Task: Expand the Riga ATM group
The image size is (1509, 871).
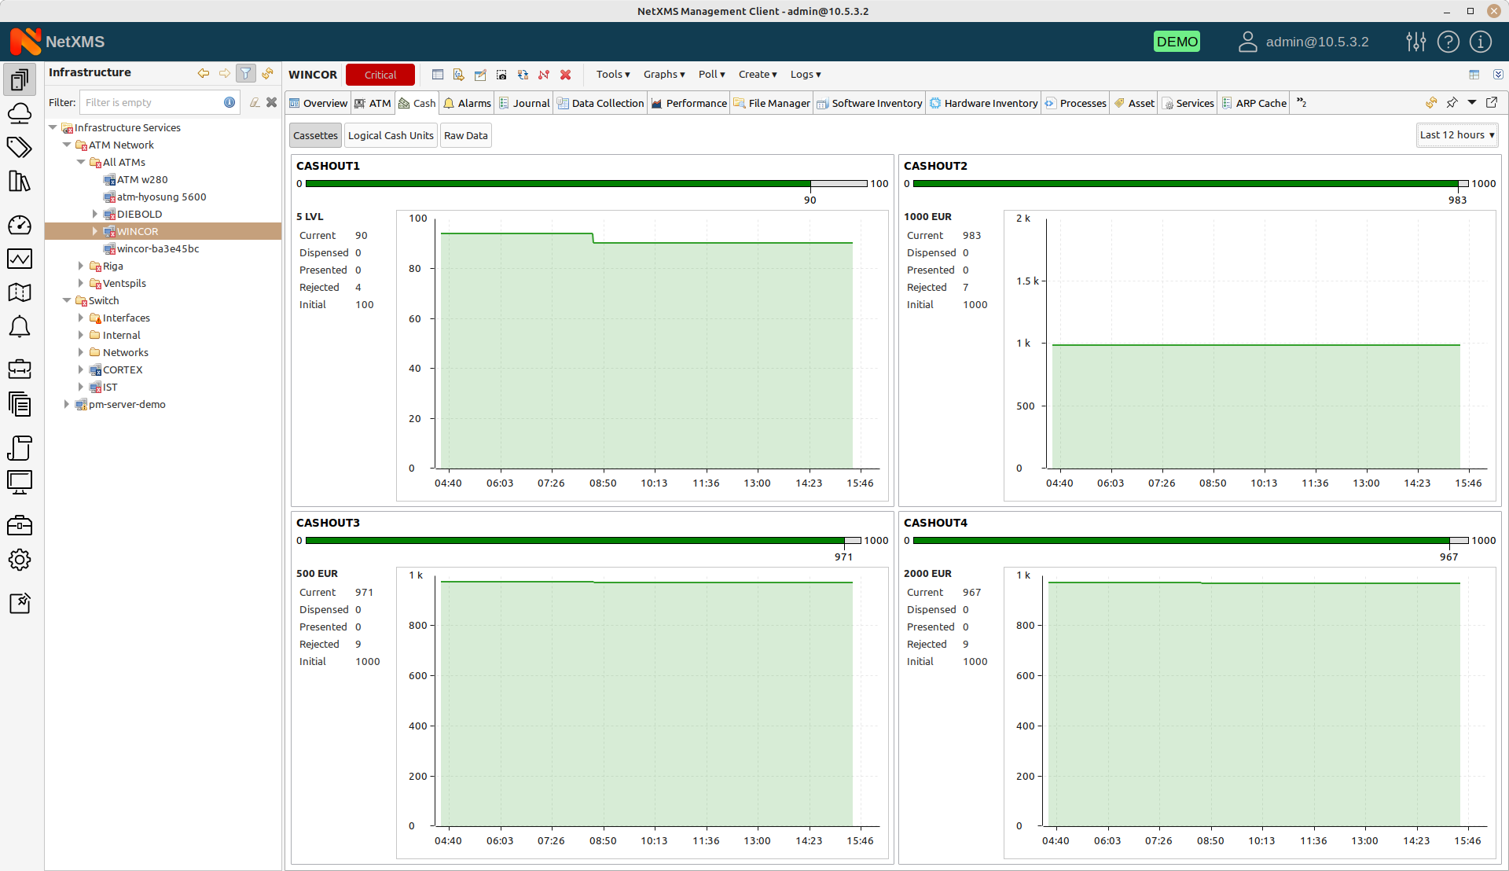Action: (x=83, y=266)
